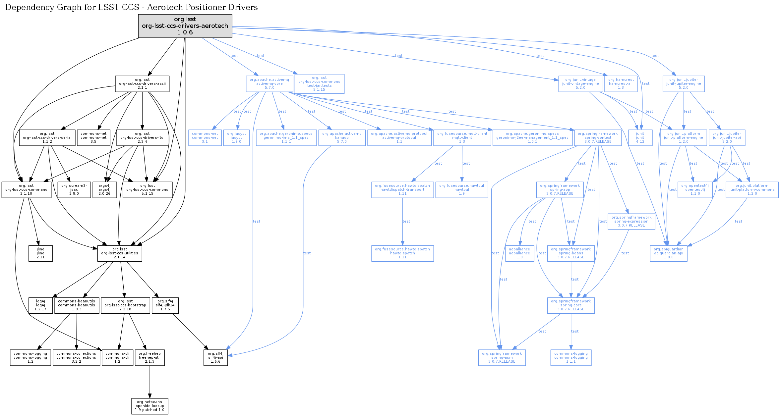Select the org-lsst-ccs-drivers-ftdi 2.3.4 node
Image resolution: width=780 pixels, height=416 pixels.
click(142, 138)
